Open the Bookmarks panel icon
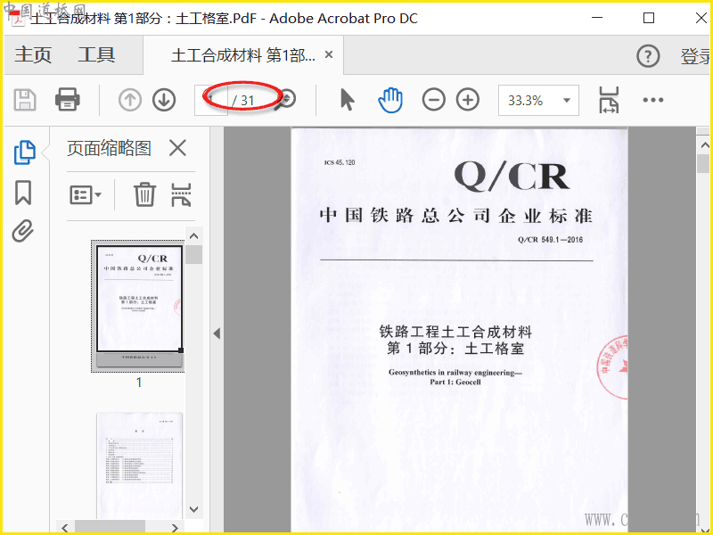The width and height of the screenshot is (713, 535). coord(23,193)
